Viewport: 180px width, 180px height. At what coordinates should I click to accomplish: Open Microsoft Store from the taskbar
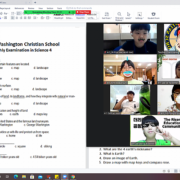(32, 176)
